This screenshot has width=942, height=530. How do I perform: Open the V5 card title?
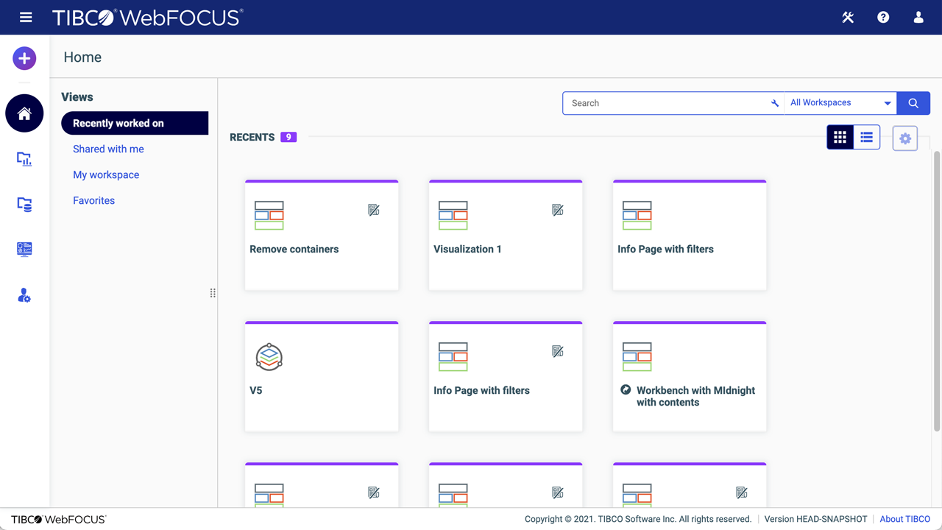(x=256, y=390)
